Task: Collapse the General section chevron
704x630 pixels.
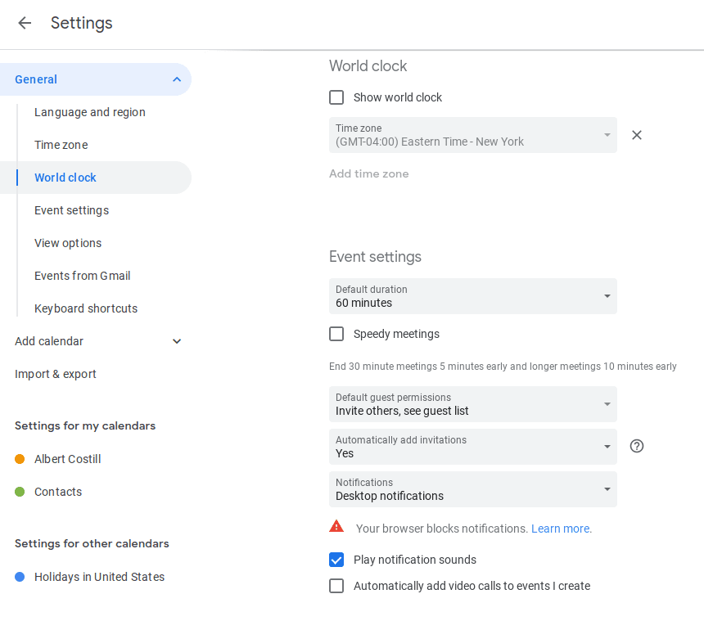Action: [177, 79]
